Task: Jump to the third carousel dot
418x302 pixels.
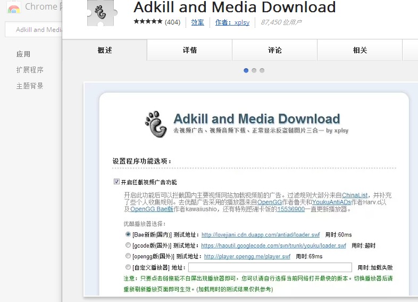Action: pos(262,70)
